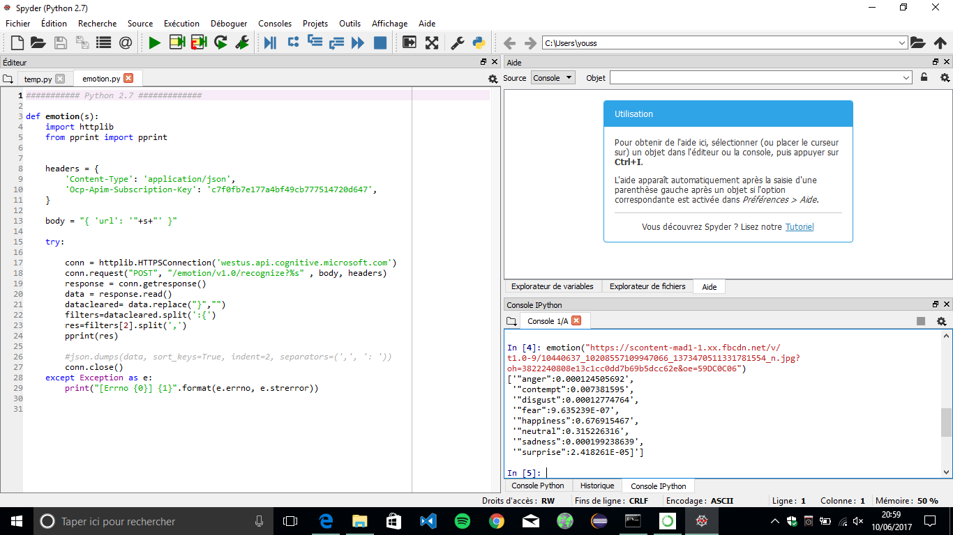Open the Spyder preferences wrench icon
953x535 pixels.
click(457, 42)
